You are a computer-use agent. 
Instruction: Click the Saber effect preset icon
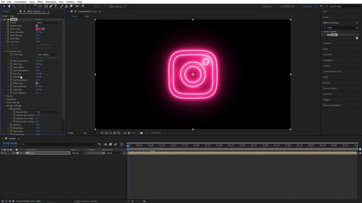[x=328, y=35]
